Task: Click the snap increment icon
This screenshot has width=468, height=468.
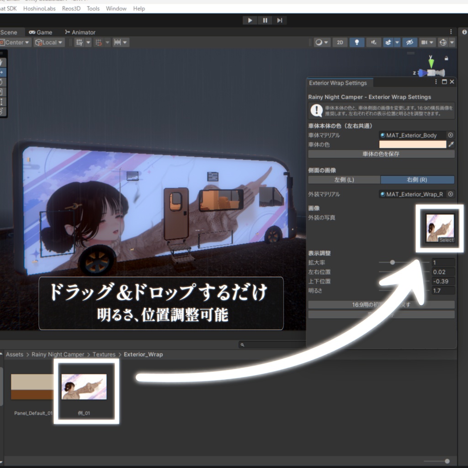Action: coord(99,43)
